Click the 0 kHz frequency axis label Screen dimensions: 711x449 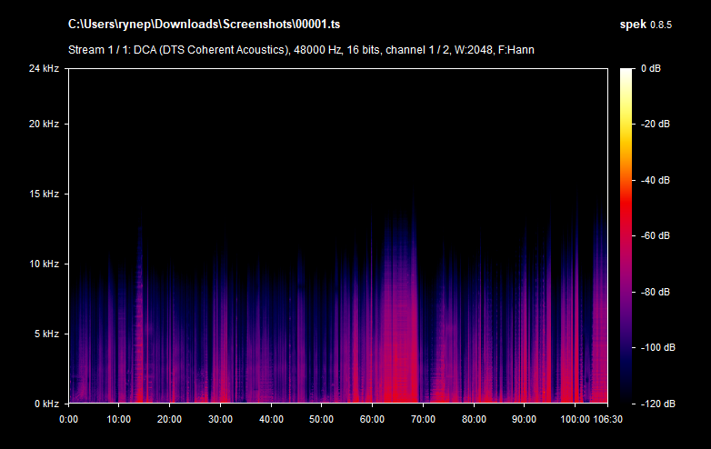(x=45, y=403)
